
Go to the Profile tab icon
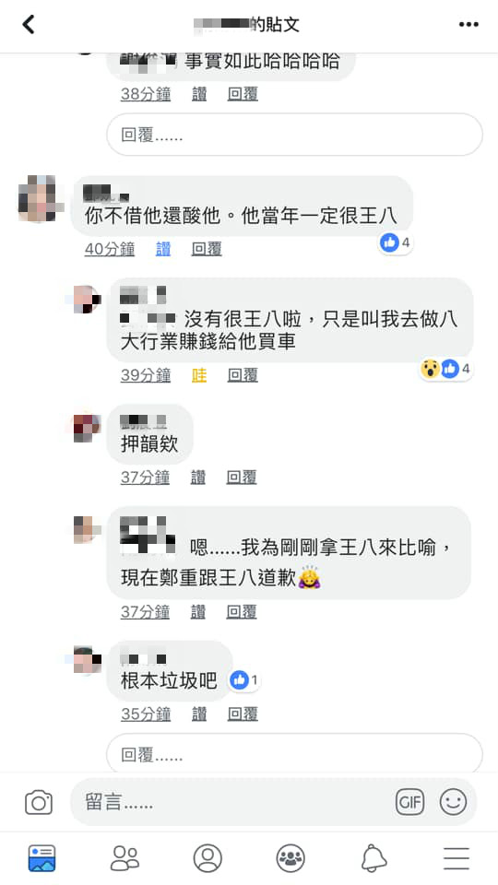point(207,858)
